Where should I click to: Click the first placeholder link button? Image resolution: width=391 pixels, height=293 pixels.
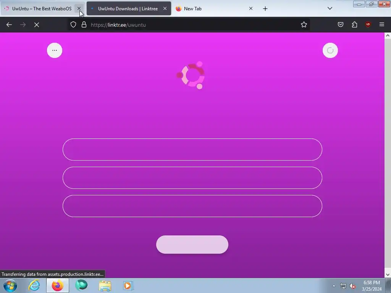(x=192, y=150)
